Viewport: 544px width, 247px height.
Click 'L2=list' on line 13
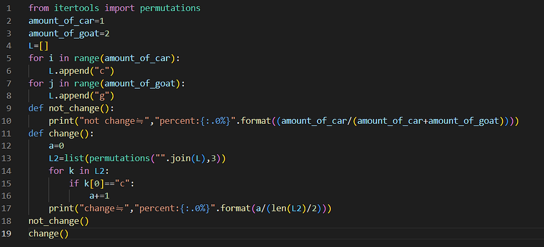[x=66, y=158]
